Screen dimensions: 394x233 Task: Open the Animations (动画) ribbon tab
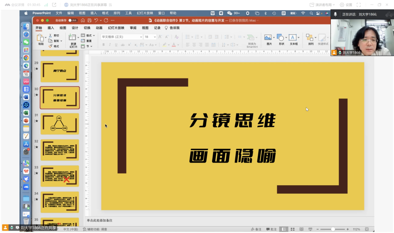click(x=99, y=28)
